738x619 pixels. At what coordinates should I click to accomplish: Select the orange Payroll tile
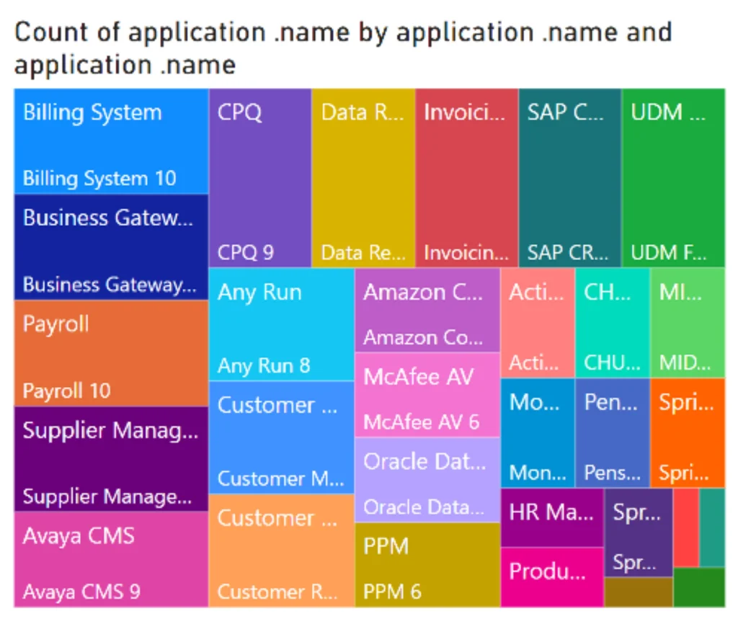pos(111,354)
